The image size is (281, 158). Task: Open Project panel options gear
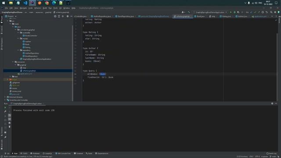click(x=68, y=16)
